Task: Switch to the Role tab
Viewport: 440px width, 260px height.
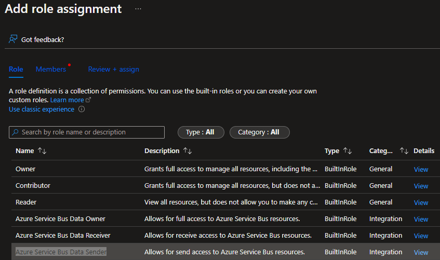Action: [16, 69]
